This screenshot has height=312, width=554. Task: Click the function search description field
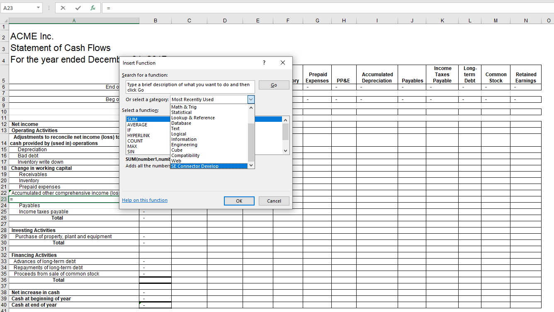point(189,87)
